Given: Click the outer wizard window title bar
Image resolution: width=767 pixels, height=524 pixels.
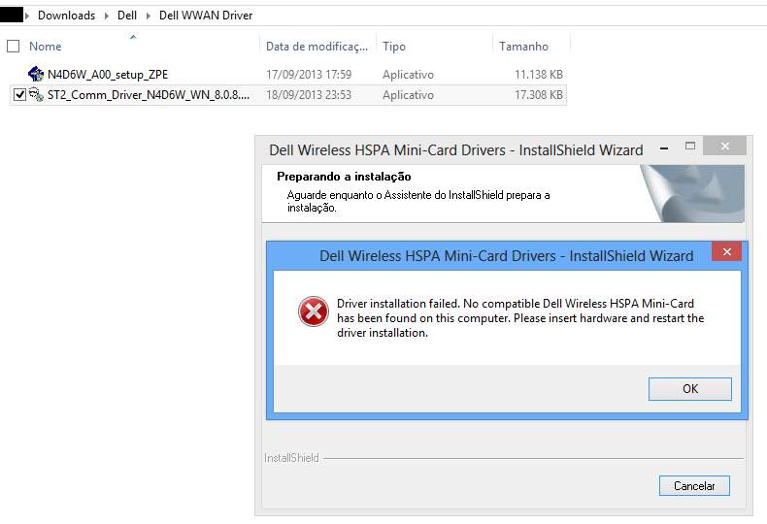Looking at the screenshot, I should 456,150.
